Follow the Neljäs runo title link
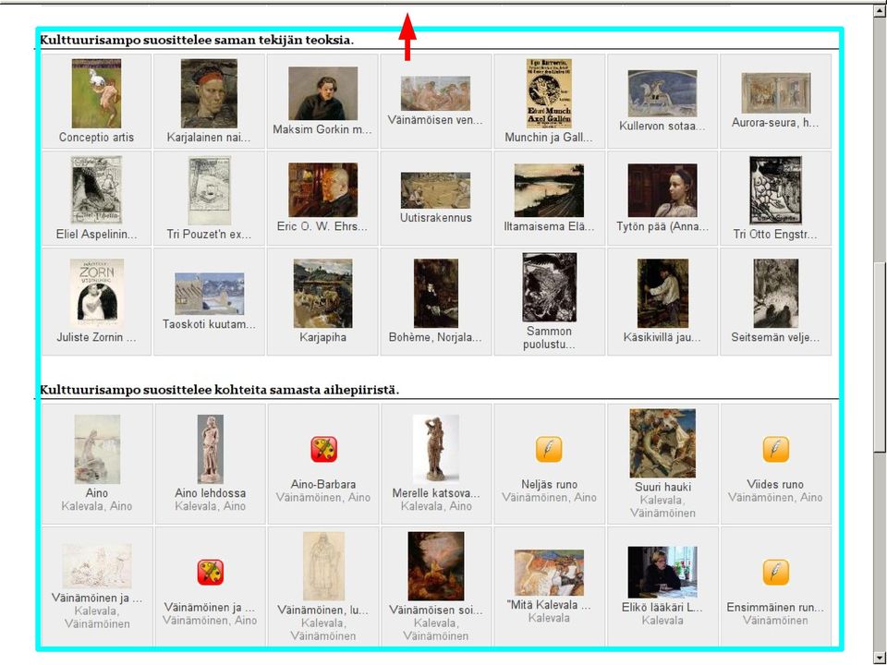 pyautogui.click(x=549, y=485)
